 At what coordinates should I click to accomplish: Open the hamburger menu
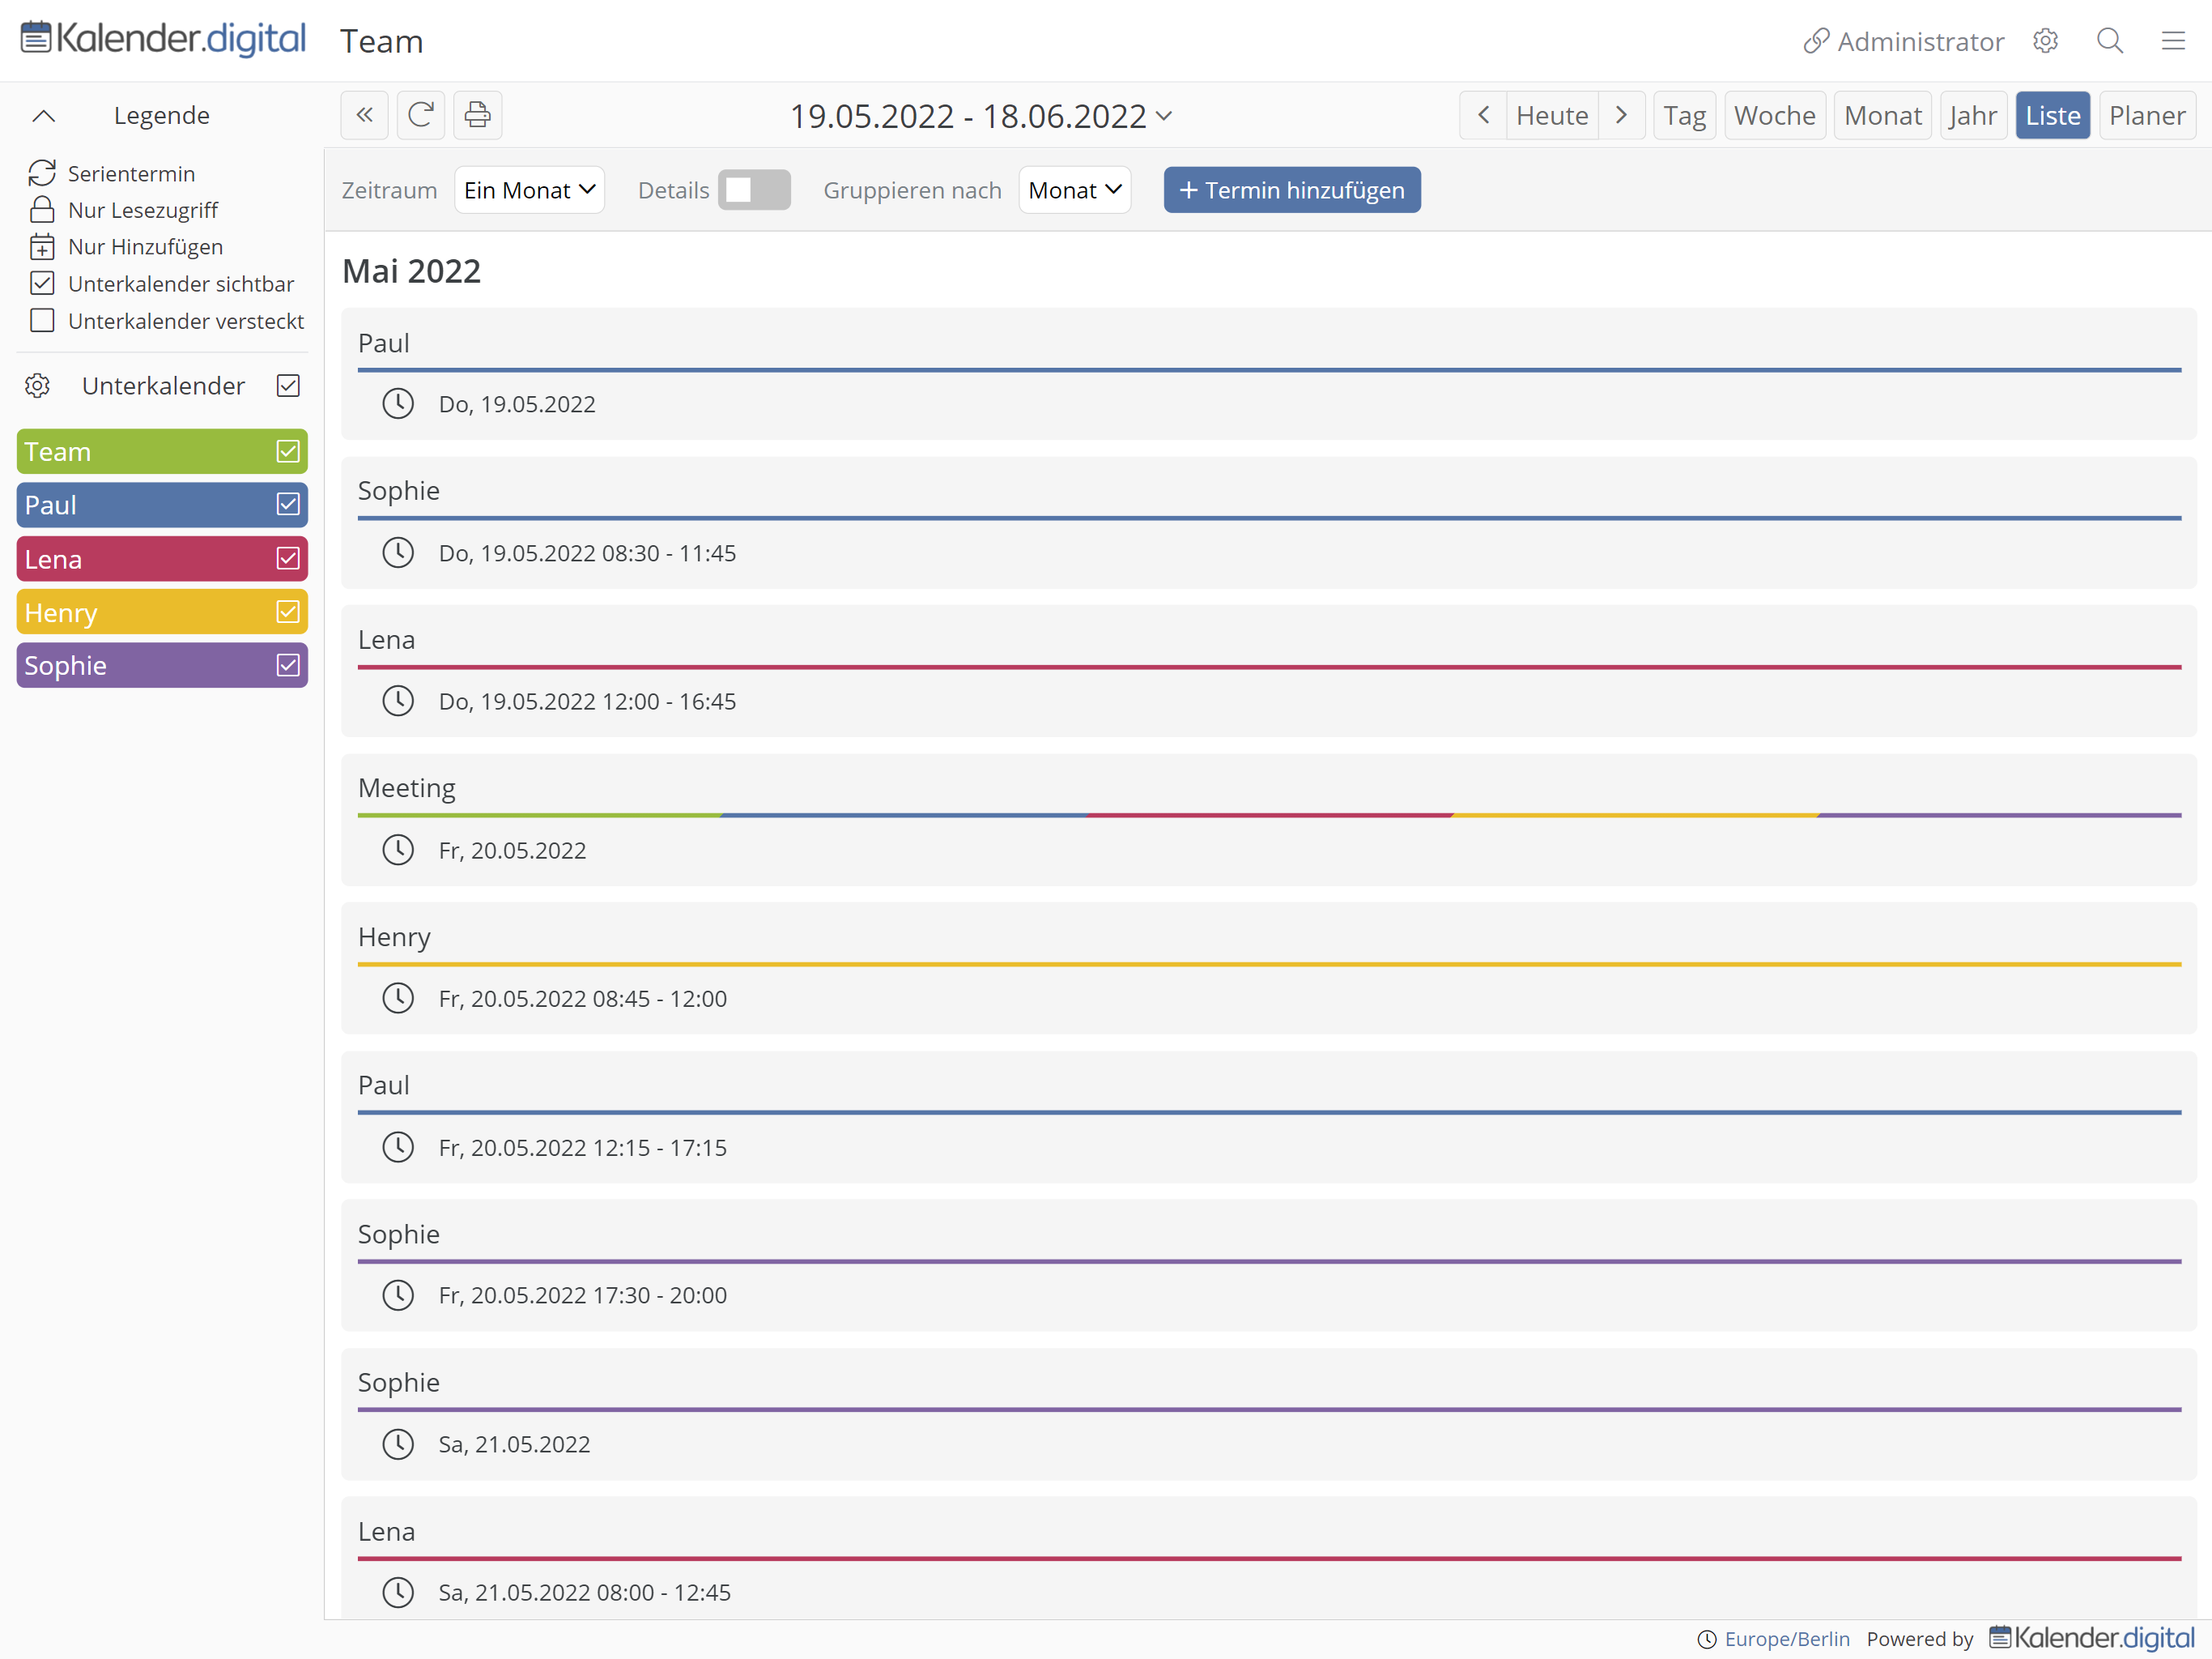pyautogui.click(x=2174, y=41)
